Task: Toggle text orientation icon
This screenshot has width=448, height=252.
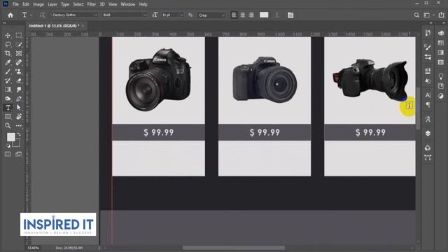Action: click(x=42, y=15)
